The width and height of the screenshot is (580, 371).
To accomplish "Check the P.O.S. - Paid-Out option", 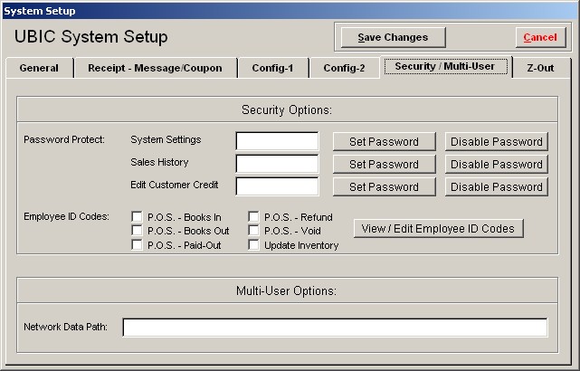I will (x=137, y=245).
